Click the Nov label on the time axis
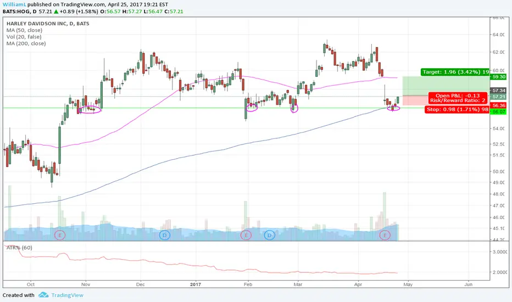The image size is (512, 302). 86,284
